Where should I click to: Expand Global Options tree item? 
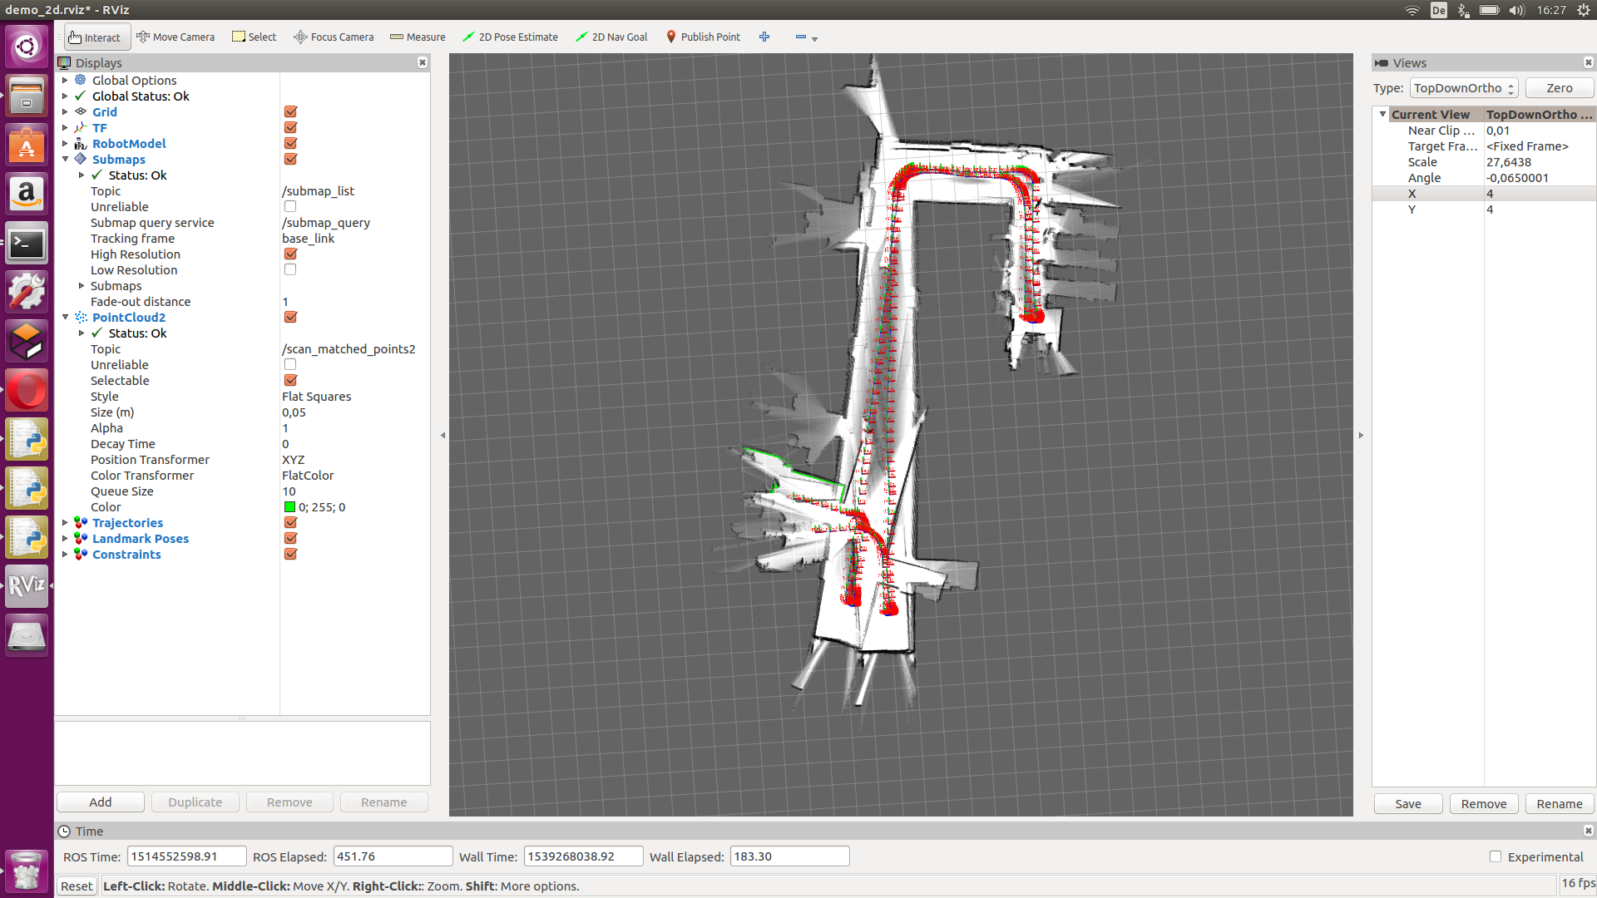pyautogui.click(x=65, y=80)
